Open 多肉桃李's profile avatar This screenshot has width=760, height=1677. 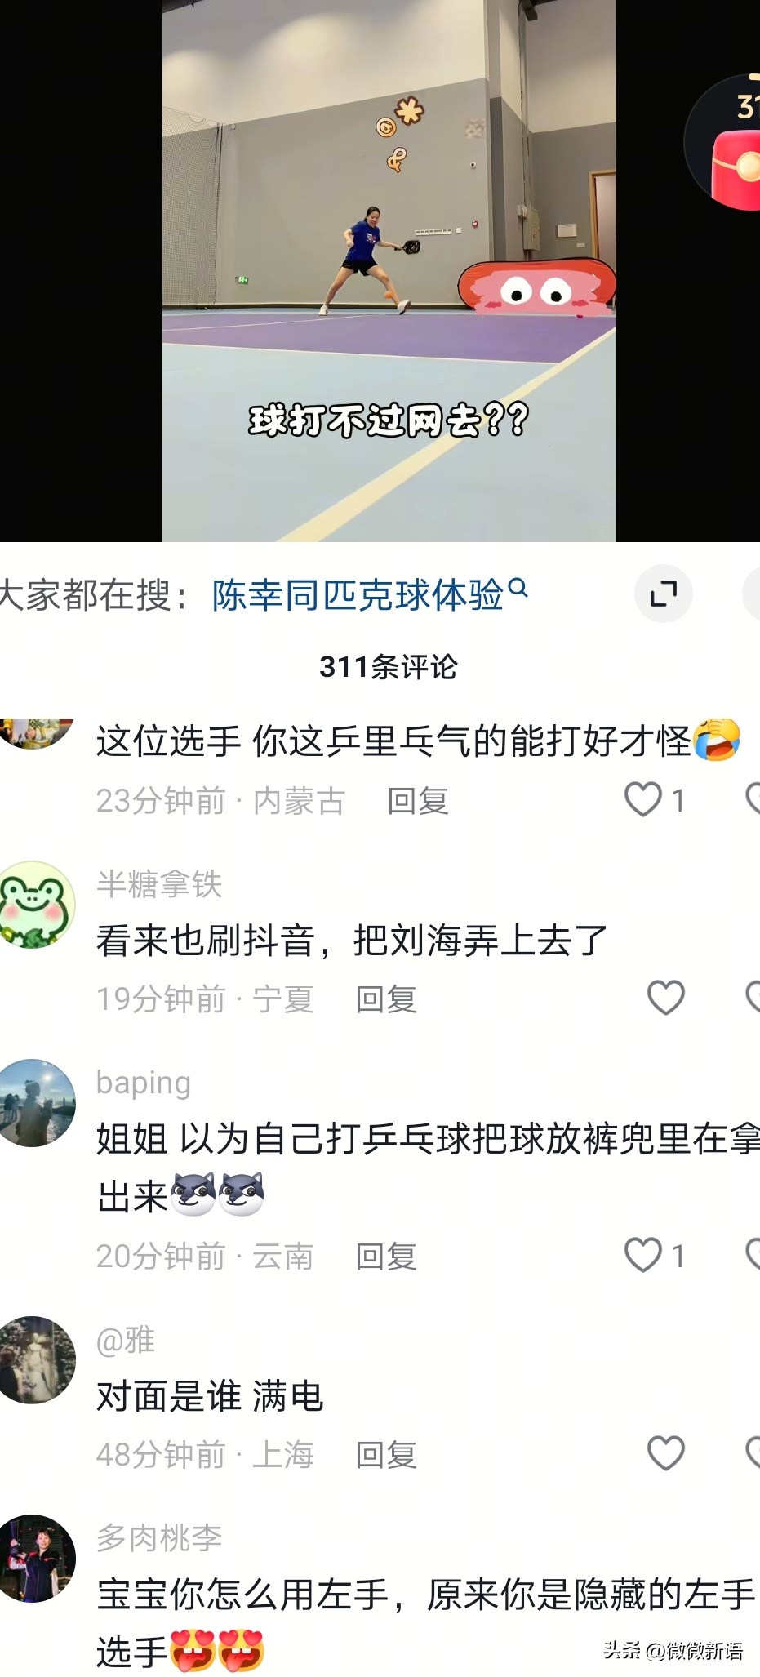point(34,1559)
